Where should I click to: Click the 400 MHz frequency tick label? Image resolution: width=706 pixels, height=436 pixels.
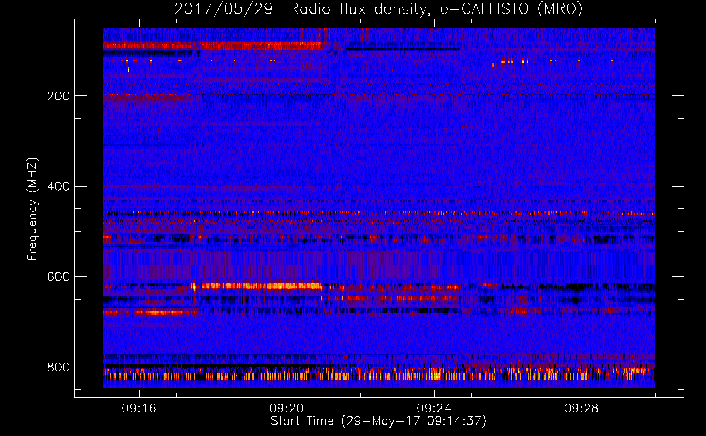(x=58, y=187)
